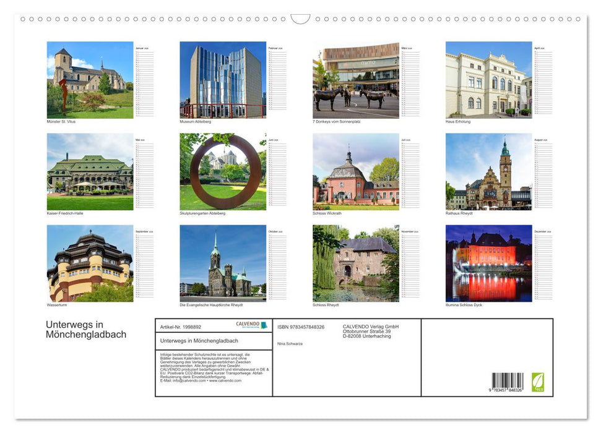Screen dimensions: 601x433
Task: Click the 7 Donkeys vom Sonnenplatz photo
Action: [x=355, y=79]
